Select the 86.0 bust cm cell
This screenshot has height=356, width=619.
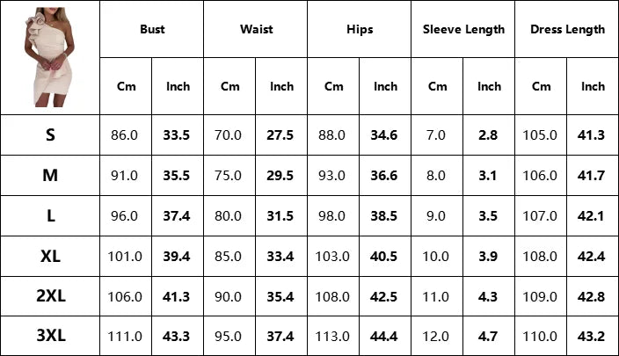click(x=125, y=135)
